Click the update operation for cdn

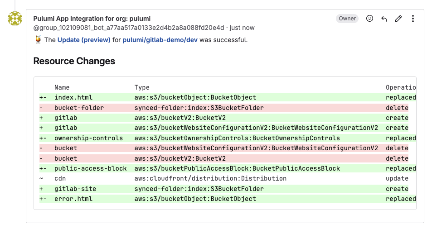pos(397,178)
